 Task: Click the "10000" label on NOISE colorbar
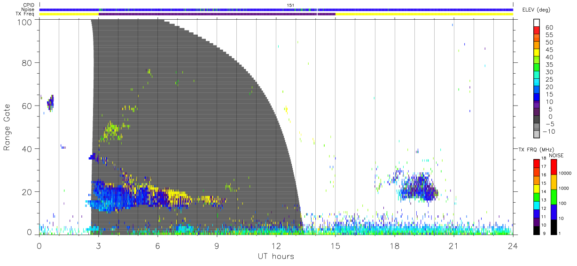point(565,174)
